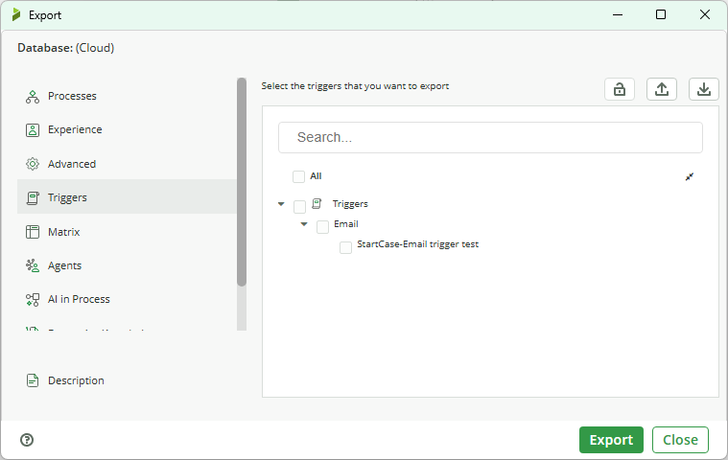Select StartCase-Email trigger test item
This screenshot has width=728, height=460.
pyautogui.click(x=417, y=244)
